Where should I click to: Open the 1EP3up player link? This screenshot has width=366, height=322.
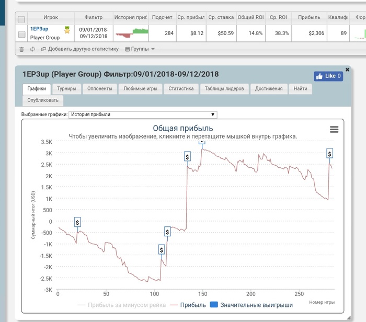39,29
